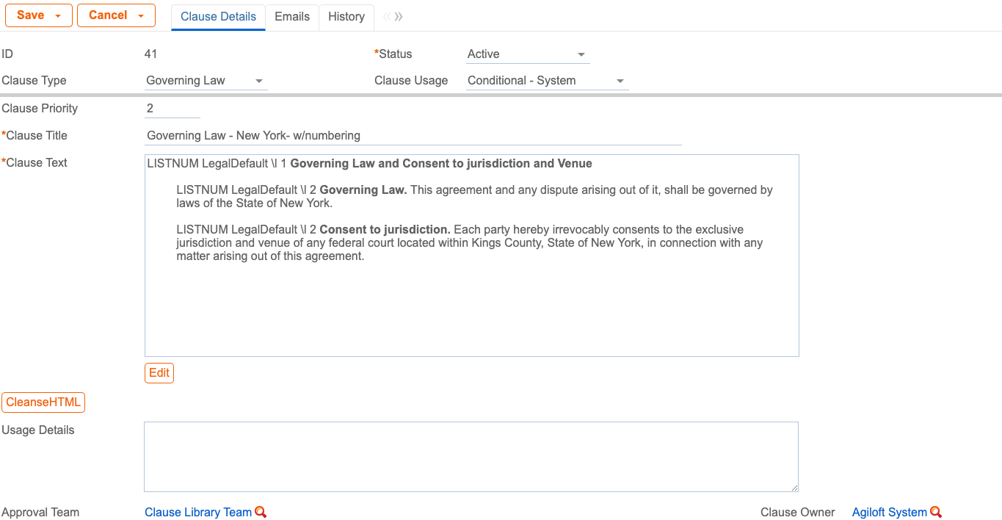Click the Usage Details text area
The height and width of the screenshot is (520, 1002).
click(x=471, y=457)
